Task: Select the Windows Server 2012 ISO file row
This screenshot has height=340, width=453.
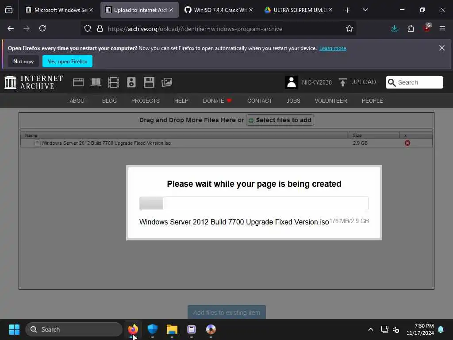Action: (x=226, y=143)
